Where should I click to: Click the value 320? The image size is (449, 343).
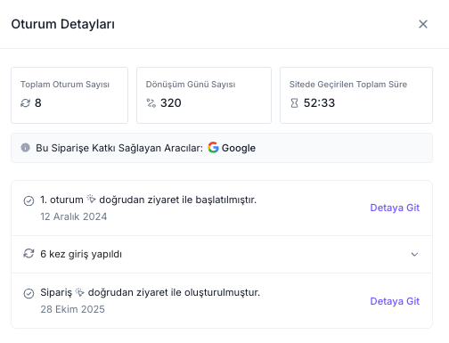[x=171, y=103]
